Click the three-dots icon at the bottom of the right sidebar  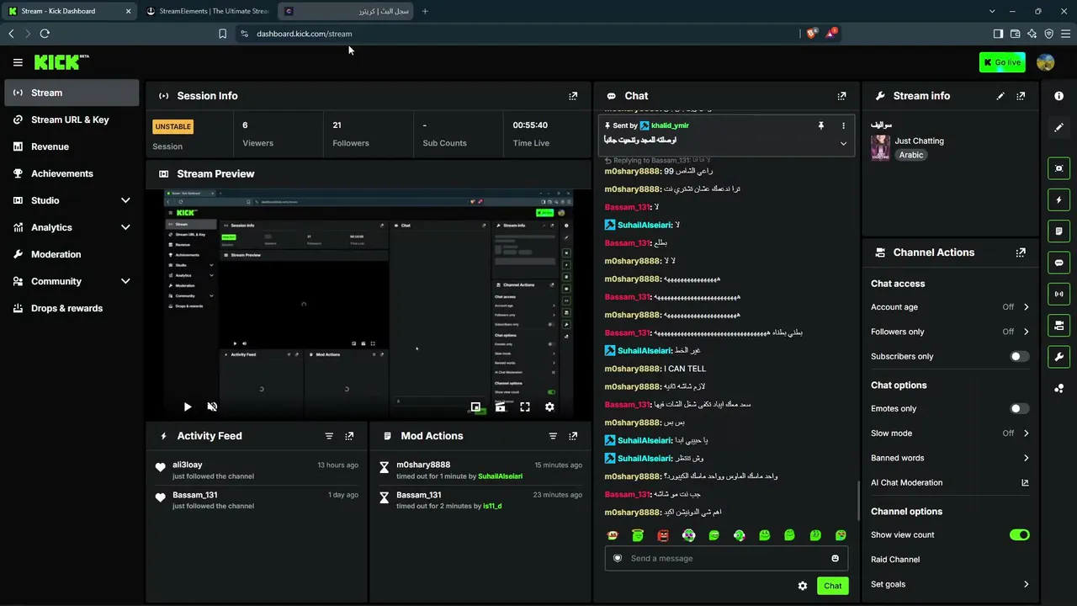click(x=1058, y=388)
